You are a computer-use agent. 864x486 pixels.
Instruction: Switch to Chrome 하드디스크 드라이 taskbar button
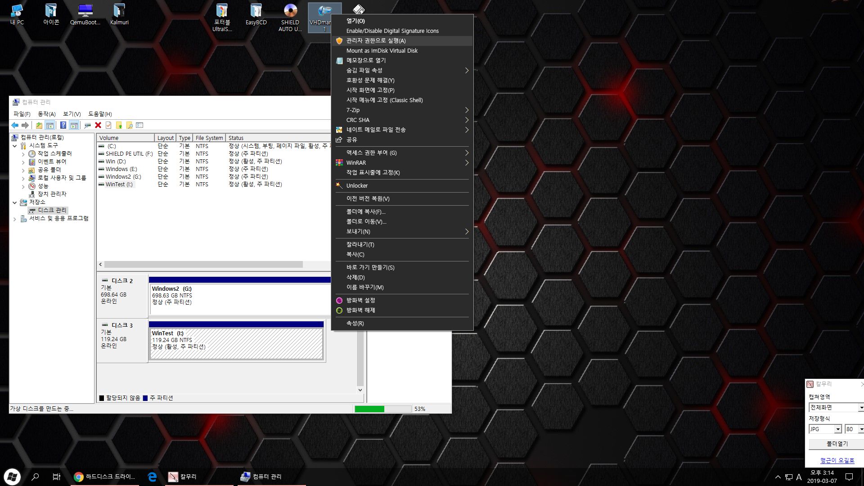pos(105,477)
